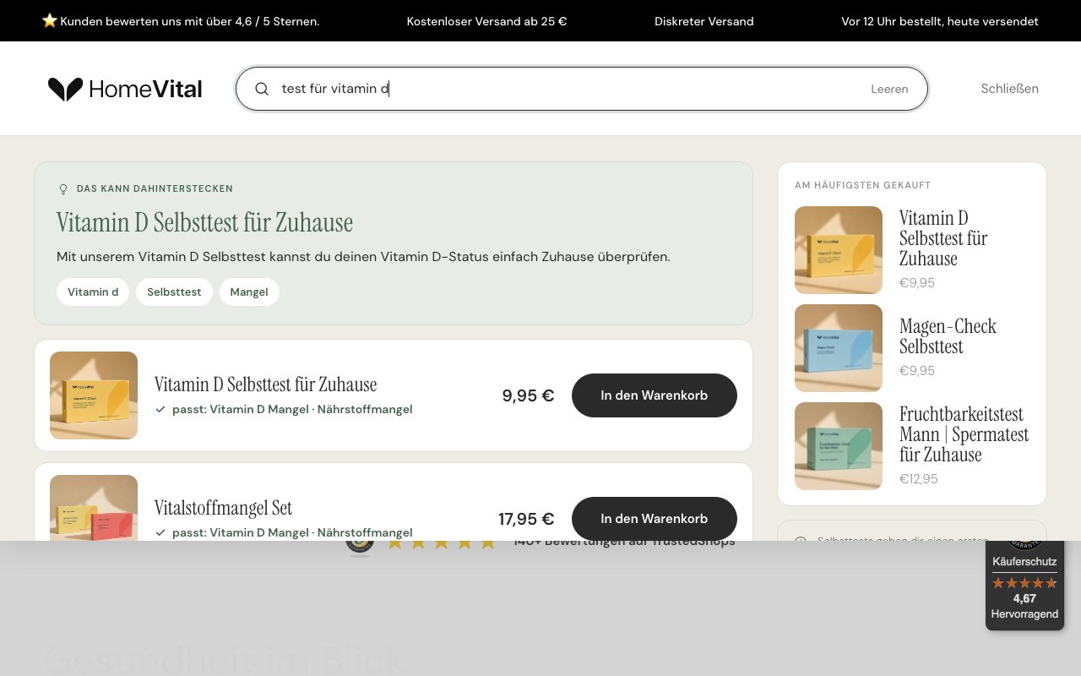Click the 'Mit unserem Vitamin D Selbsttest' description text
This screenshot has height=676, width=1081.
(363, 257)
